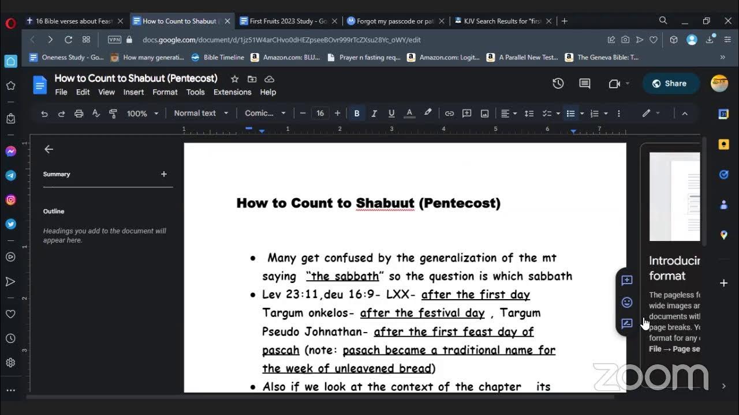Viewport: 739px width, 415px height.
Task: Open the highlight color picker
Action: 428,114
